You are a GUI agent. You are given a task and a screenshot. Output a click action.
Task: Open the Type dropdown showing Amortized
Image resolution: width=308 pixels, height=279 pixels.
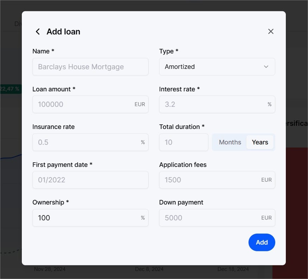point(217,67)
